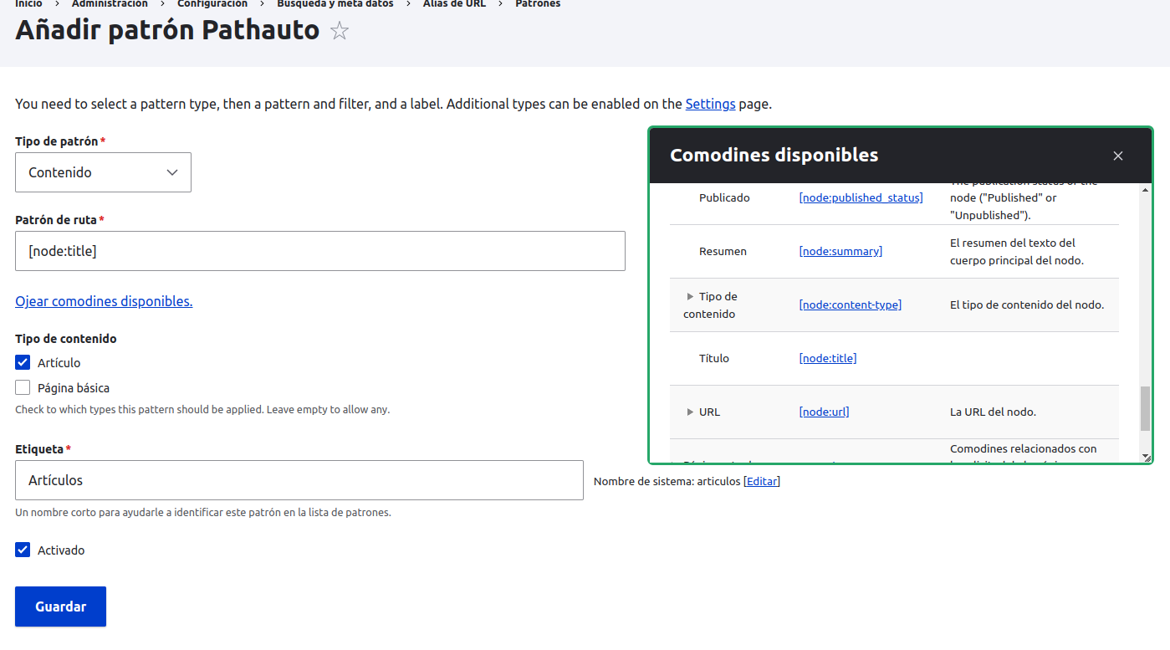The width and height of the screenshot is (1170, 650).
Task: Go to Patrones breadcrumb
Action: pos(538,4)
